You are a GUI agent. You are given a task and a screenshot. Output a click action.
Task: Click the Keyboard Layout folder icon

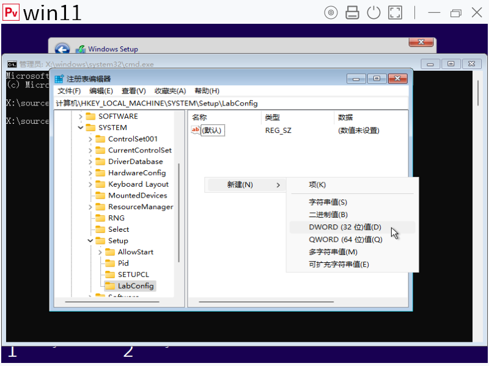pyautogui.click(x=100, y=184)
